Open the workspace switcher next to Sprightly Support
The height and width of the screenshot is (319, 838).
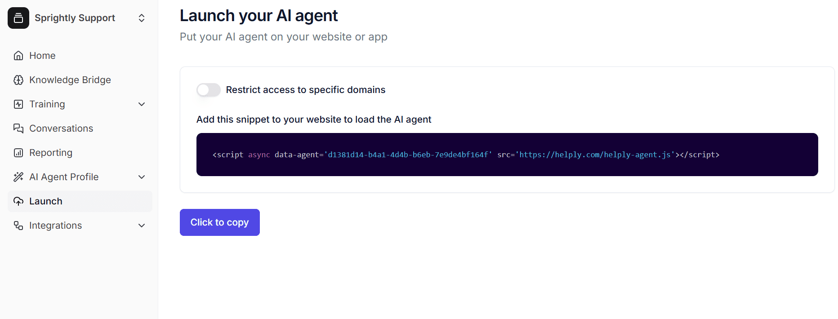click(141, 18)
